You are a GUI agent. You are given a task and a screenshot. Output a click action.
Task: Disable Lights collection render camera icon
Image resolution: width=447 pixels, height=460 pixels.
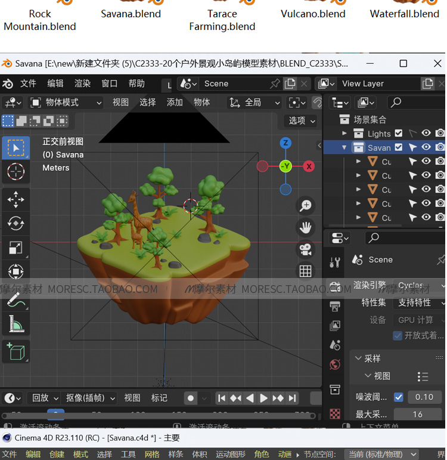click(440, 133)
